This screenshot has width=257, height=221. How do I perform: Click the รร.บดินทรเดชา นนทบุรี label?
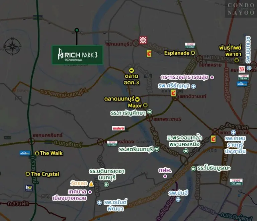tap(107, 174)
